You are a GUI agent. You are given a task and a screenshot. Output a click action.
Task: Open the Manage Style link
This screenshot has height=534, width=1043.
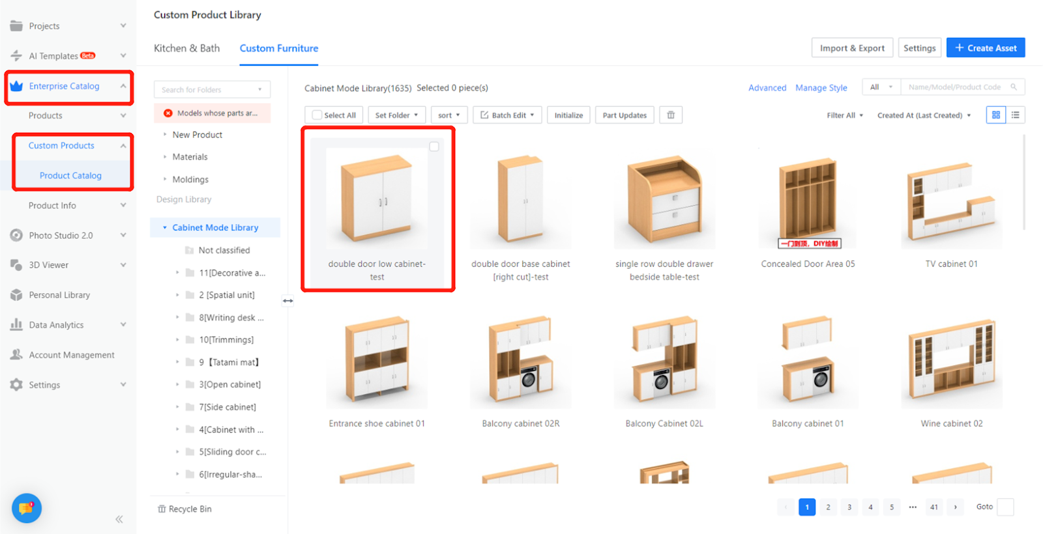click(x=821, y=88)
